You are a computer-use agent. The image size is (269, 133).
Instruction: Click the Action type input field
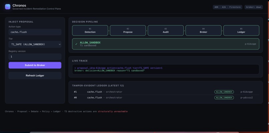(35, 32)
